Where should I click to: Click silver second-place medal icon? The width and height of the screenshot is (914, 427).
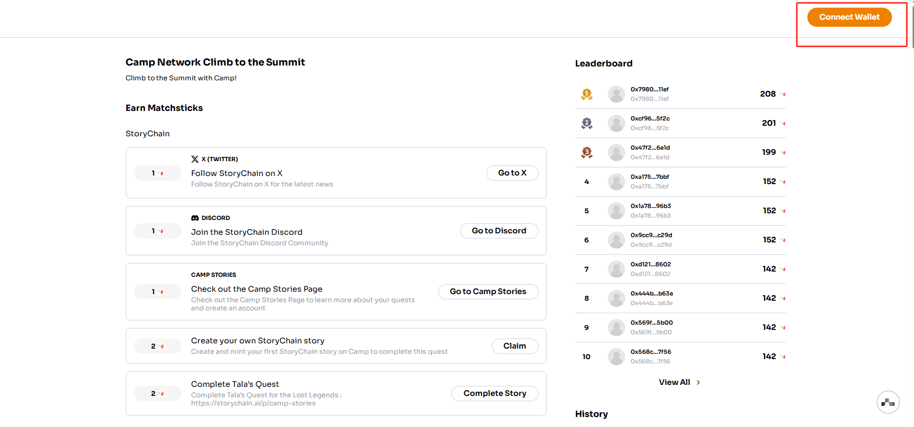pyautogui.click(x=587, y=123)
